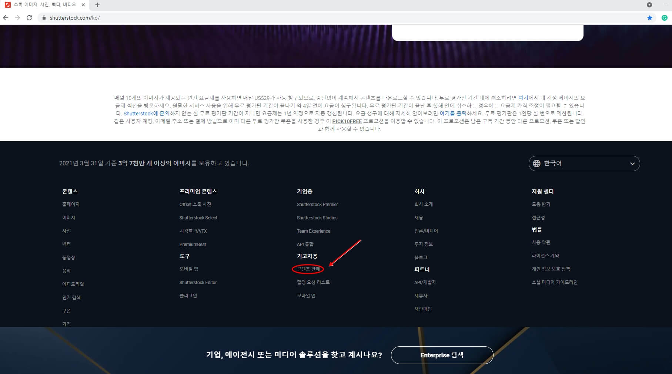Screen dimensions: 672x374
Task: Open 쿠폰 footer link
Action: tap(66, 311)
